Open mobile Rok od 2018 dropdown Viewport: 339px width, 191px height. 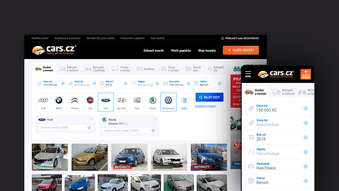278,137
